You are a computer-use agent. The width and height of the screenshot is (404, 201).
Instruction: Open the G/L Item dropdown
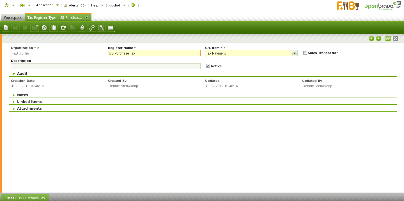tap(295, 53)
